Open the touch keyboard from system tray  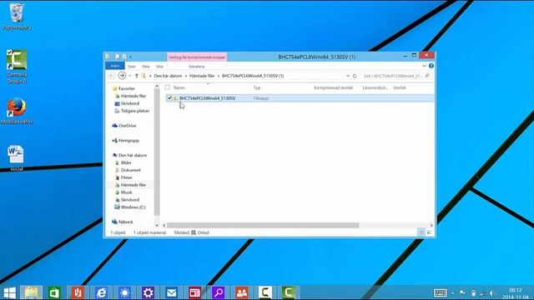point(440,292)
